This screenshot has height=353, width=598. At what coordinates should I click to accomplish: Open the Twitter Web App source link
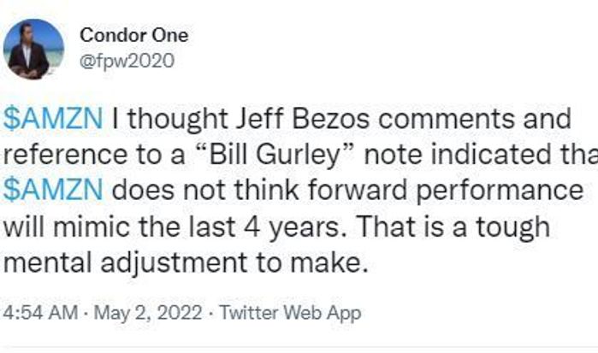tap(290, 313)
